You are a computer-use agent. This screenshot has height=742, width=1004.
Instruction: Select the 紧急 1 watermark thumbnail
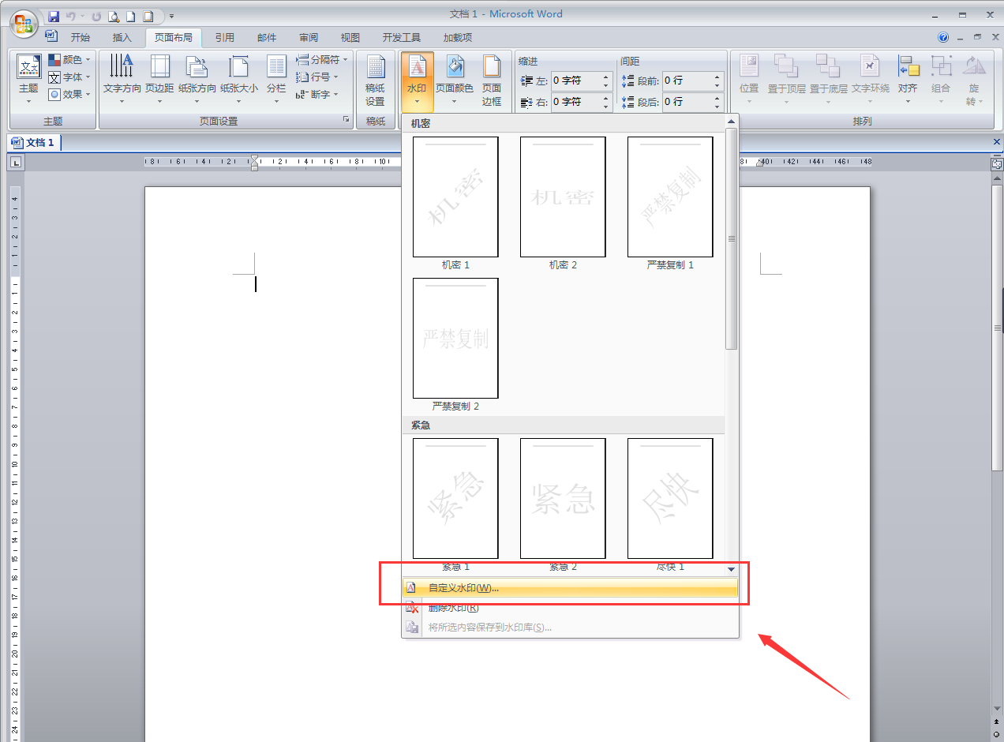click(455, 499)
